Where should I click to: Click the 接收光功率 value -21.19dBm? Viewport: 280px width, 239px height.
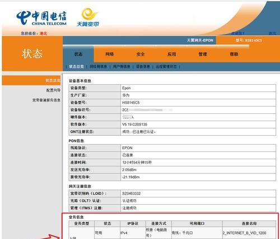tap(131, 177)
